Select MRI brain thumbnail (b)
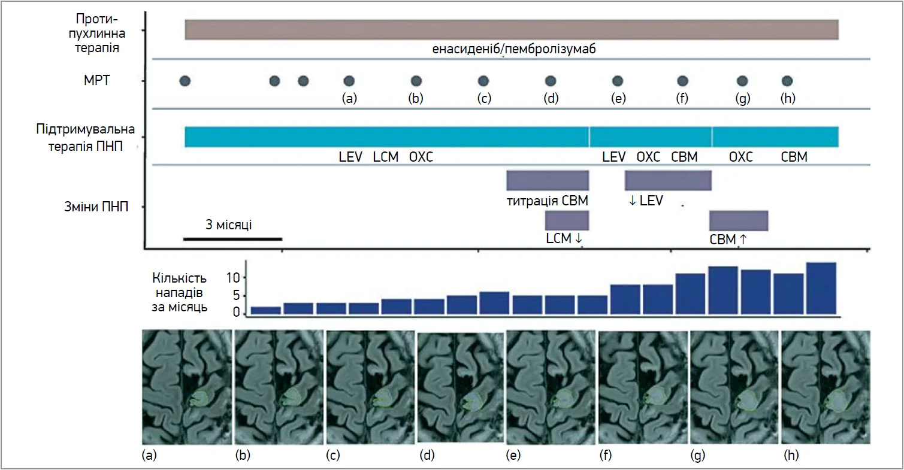904x470 pixels. tap(279, 386)
